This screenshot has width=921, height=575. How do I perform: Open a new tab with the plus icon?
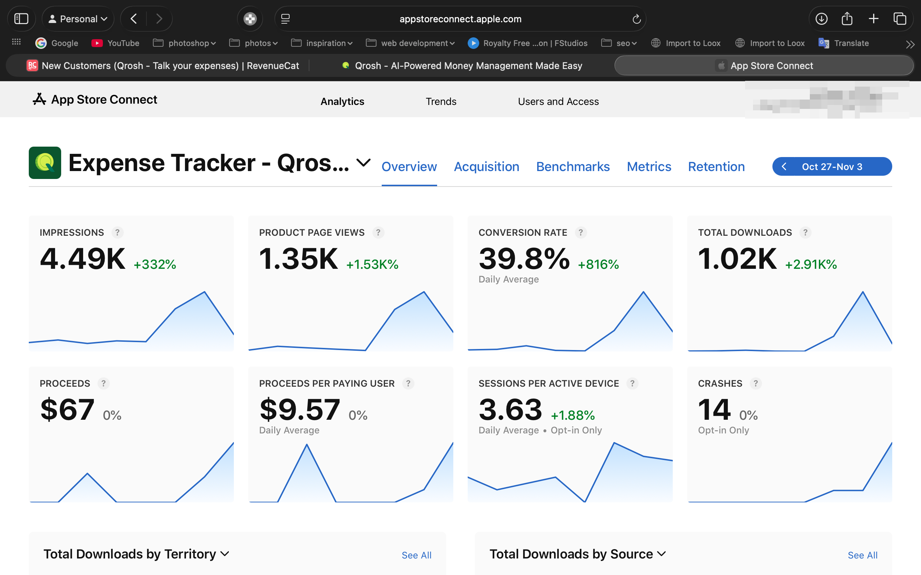(x=874, y=19)
